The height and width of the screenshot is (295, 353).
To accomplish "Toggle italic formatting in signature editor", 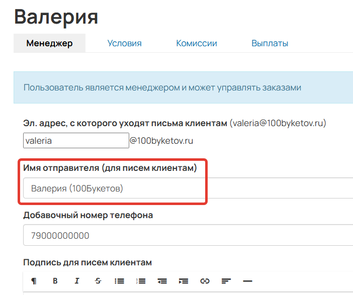I will coord(77,281).
